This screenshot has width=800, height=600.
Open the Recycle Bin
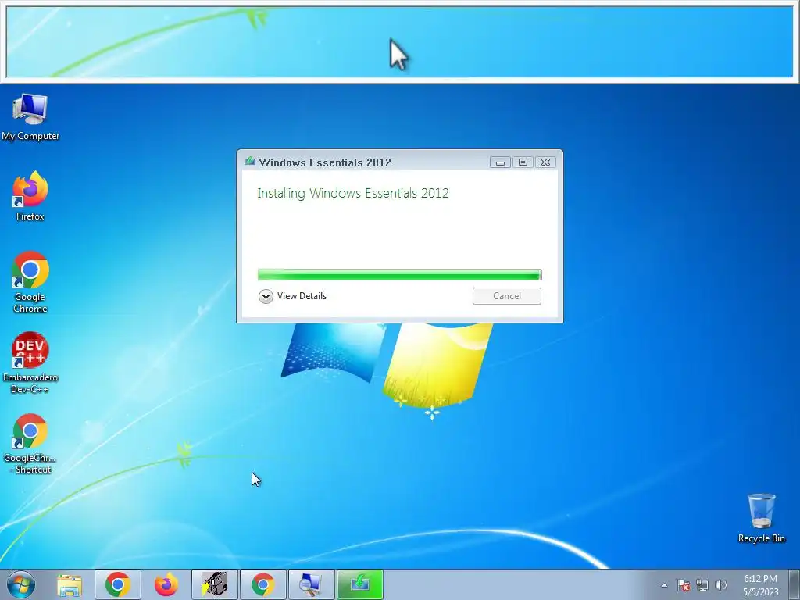(x=761, y=519)
